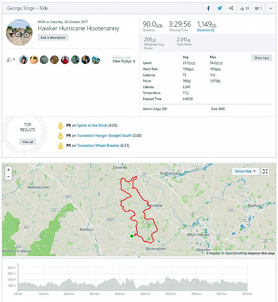The image size is (278, 302).
Task: View all top results
Action: [x=27, y=142]
